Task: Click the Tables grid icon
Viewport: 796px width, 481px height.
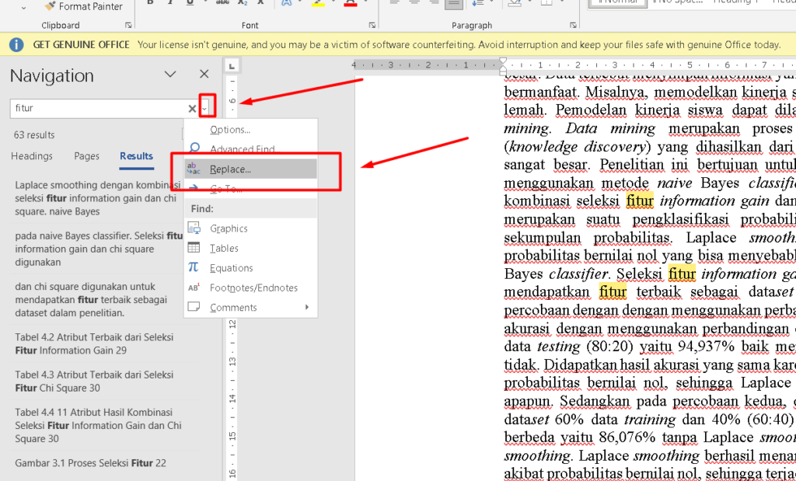Action: tap(194, 248)
